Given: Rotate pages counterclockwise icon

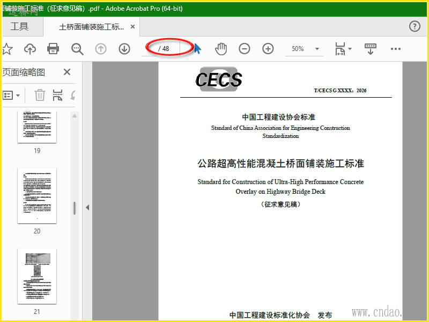Looking at the screenshot, I should (73, 95).
